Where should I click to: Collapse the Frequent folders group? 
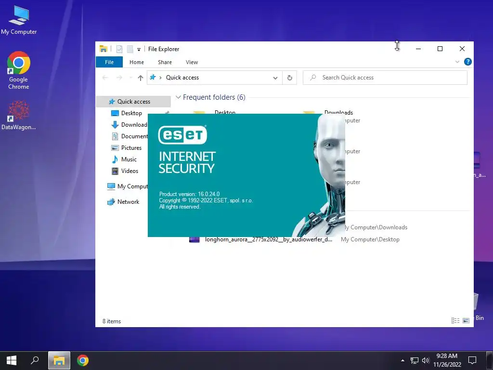(178, 97)
